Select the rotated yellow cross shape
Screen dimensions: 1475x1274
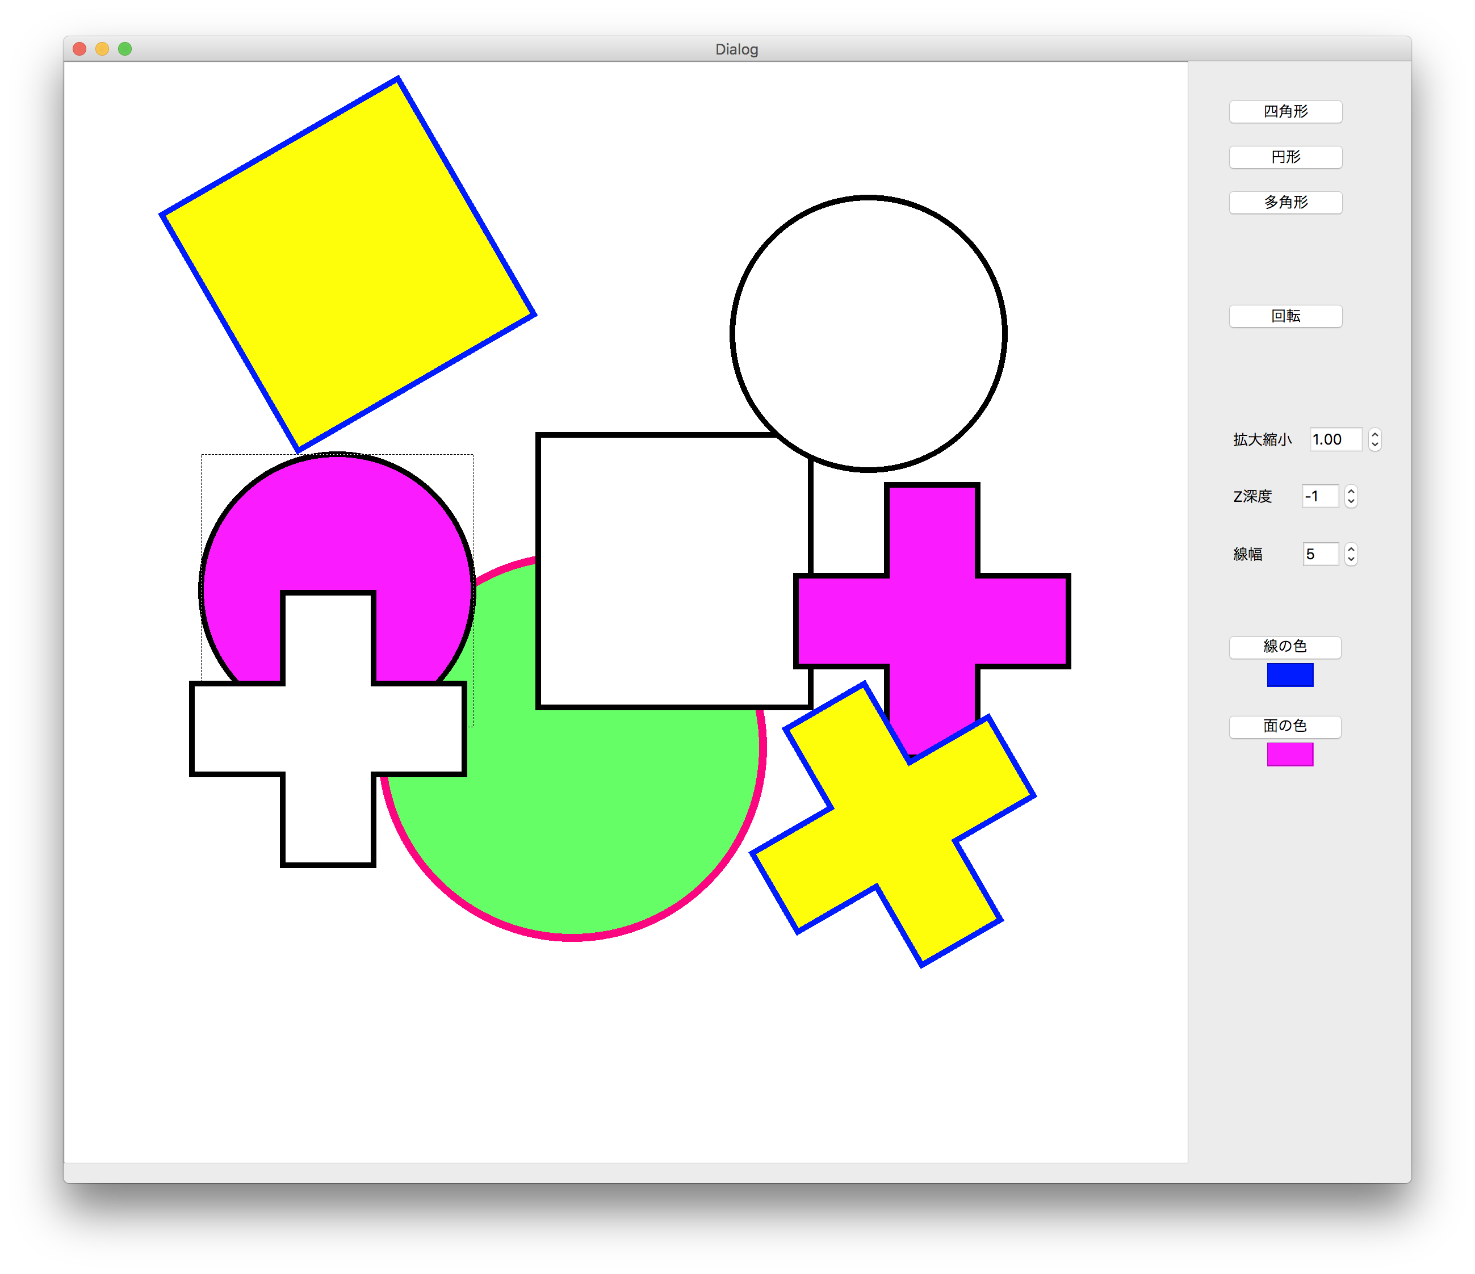click(x=894, y=825)
